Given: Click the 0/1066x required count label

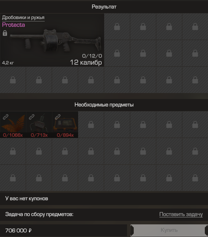Looking at the screenshot, I should click(x=13, y=135).
